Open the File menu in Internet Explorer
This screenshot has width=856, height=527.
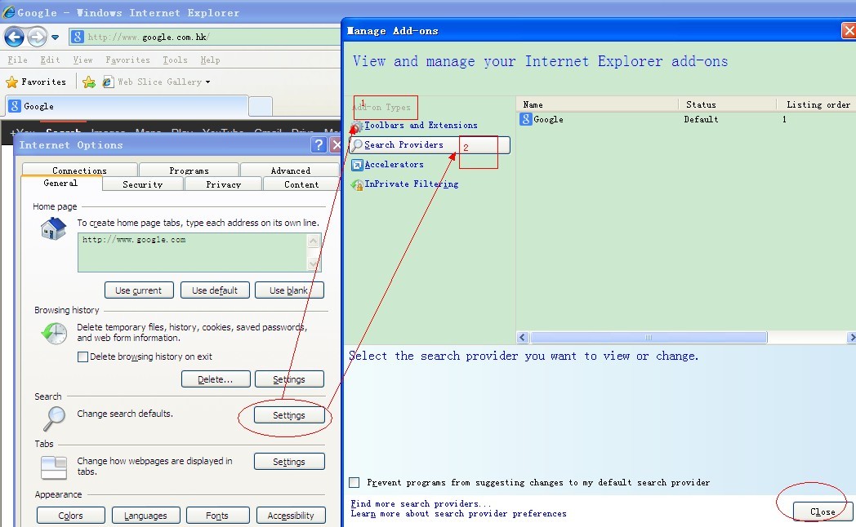point(17,60)
